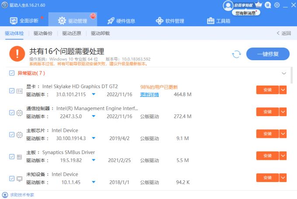Open version dropdown for 31.0.101.2115

point(93,95)
